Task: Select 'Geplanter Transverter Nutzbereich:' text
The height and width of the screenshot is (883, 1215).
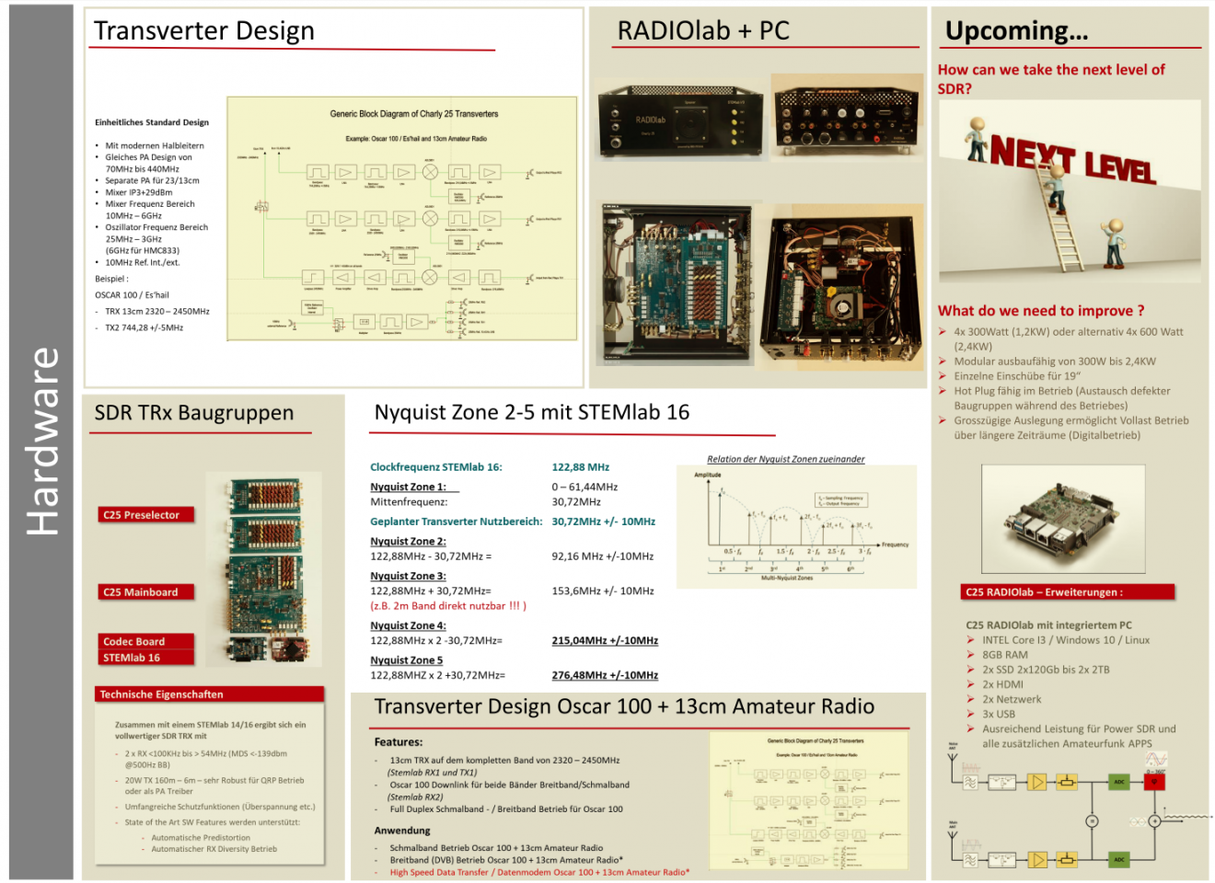Action: click(x=457, y=522)
